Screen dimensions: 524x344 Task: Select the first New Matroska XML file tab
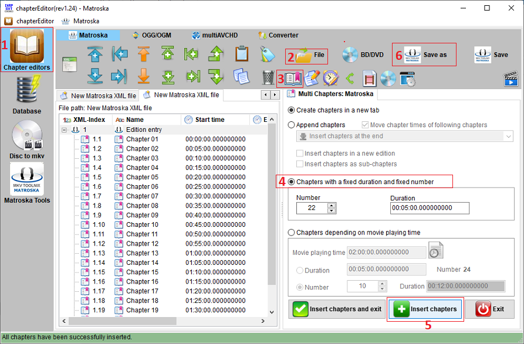pos(98,96)
